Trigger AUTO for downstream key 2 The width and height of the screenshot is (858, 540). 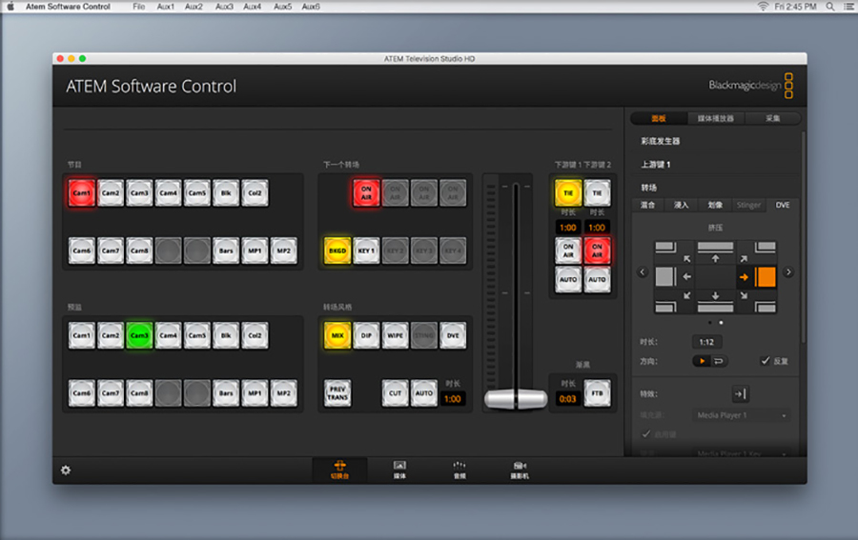597,279
